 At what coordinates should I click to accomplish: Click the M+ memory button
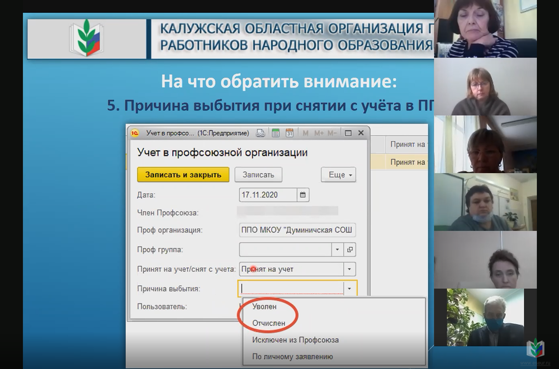click(319, 133)
